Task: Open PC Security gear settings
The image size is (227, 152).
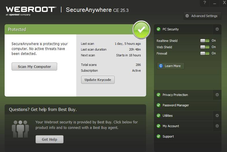Action: pos(217,29)
